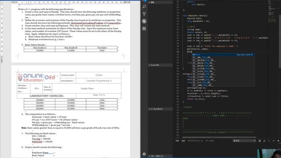Expand the ブレークポイント (Breakpoints) section
The height and width of the screenshot is (158, 281).
[x=160, y=156]
